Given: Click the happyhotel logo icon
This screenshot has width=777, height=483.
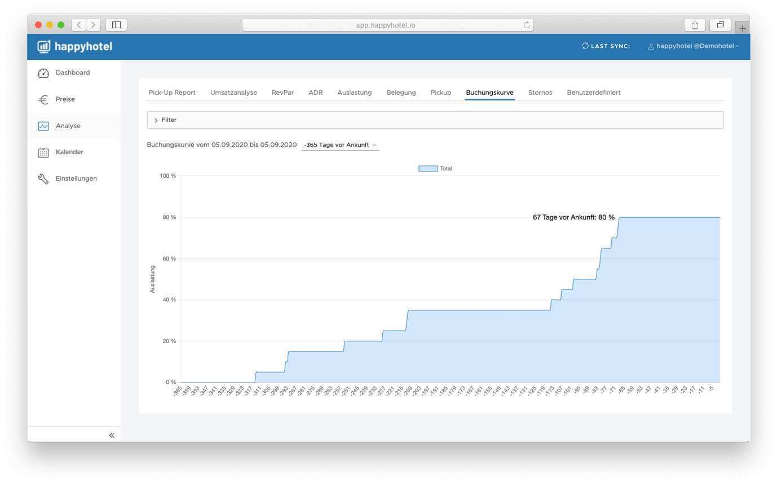Looking at the screenshot, I should coord(44,46).
